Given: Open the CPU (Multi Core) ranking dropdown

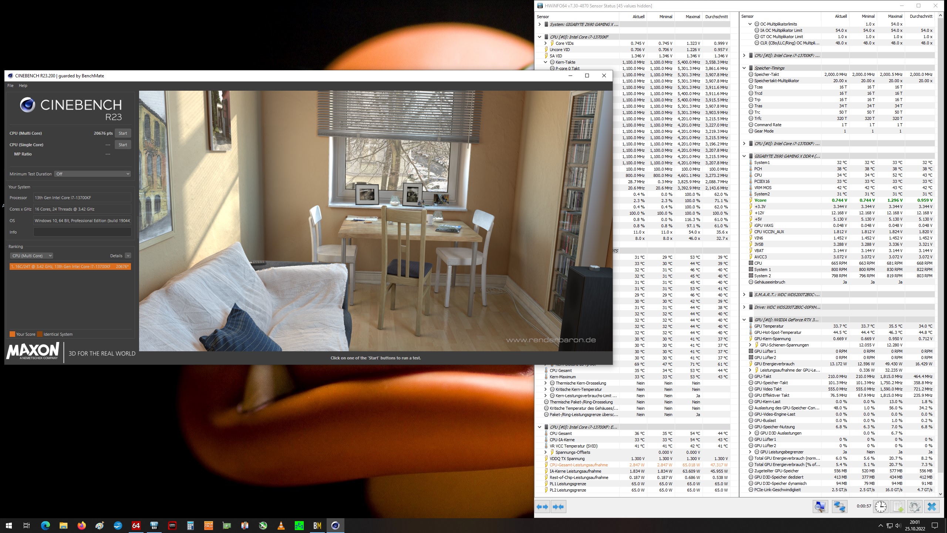Looking at the screenshot, I should (31, 255).
